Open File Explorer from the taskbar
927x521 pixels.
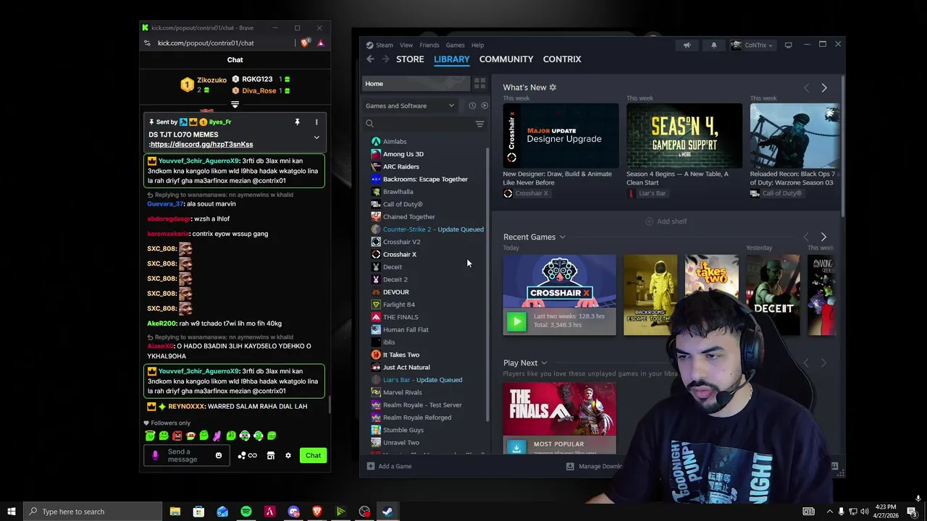click(175, 512)
